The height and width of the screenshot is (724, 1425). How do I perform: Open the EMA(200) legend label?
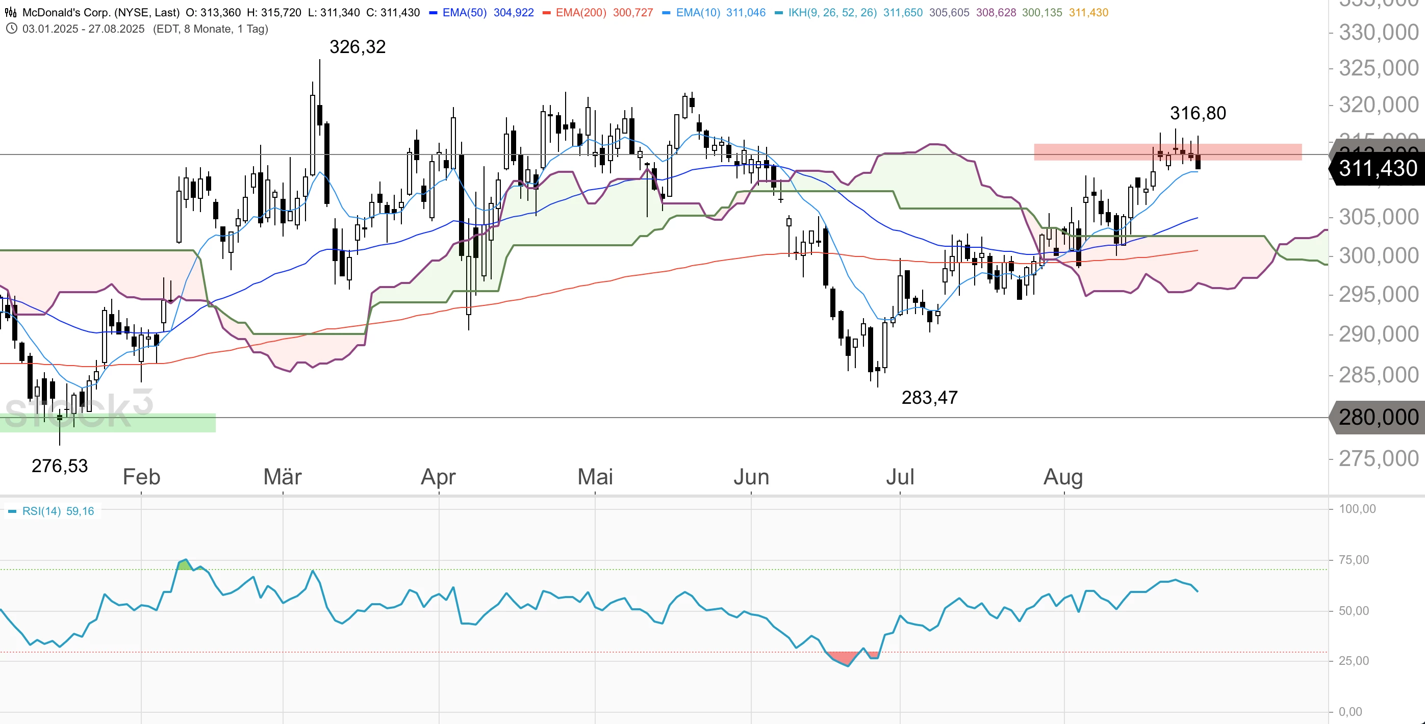pyautogui.click(x=581, y=12)
